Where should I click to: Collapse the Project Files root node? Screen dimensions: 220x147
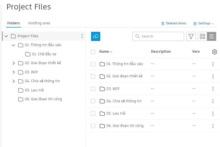(6, 36)
